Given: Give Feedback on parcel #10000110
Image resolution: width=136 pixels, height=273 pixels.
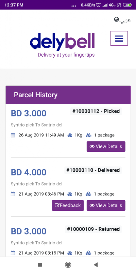Looking at the screenshot, I should click(68, 205).
